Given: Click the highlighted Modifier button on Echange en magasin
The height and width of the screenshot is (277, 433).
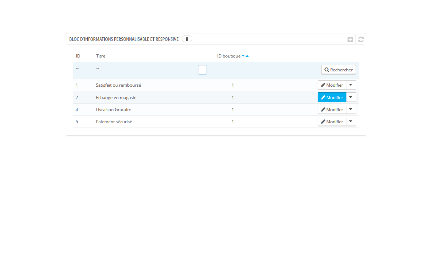Looking at the screenshot, I should (332, 97).
